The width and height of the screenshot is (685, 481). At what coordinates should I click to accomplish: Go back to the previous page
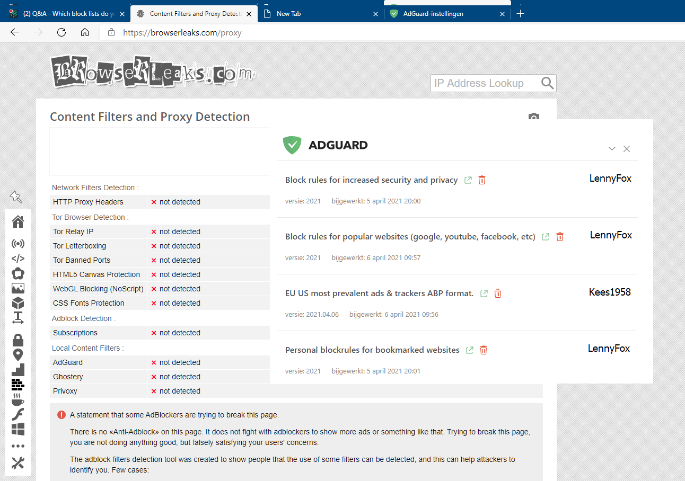15,32
